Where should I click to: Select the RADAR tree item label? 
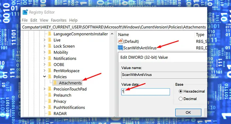[60, 114]
